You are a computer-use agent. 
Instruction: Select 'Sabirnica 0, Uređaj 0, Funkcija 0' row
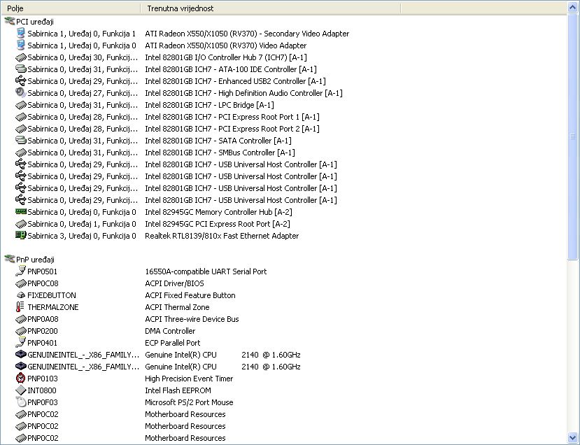point(81,212)
